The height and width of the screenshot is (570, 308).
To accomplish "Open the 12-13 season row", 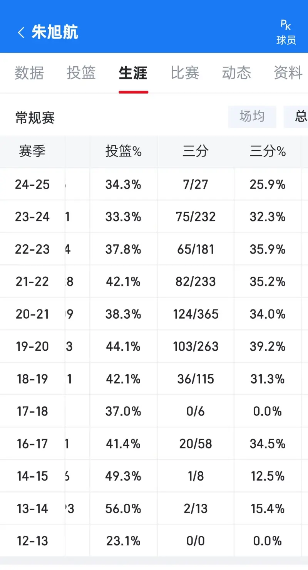I will tap(31, 541).
